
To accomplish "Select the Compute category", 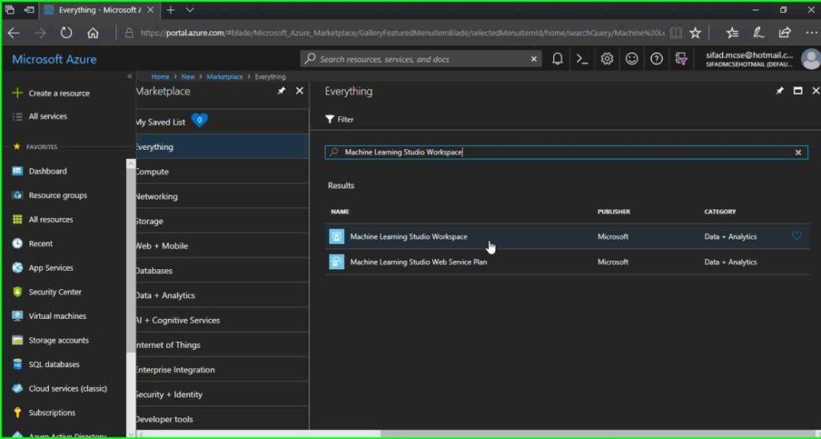I will click(x=223, y=171).
